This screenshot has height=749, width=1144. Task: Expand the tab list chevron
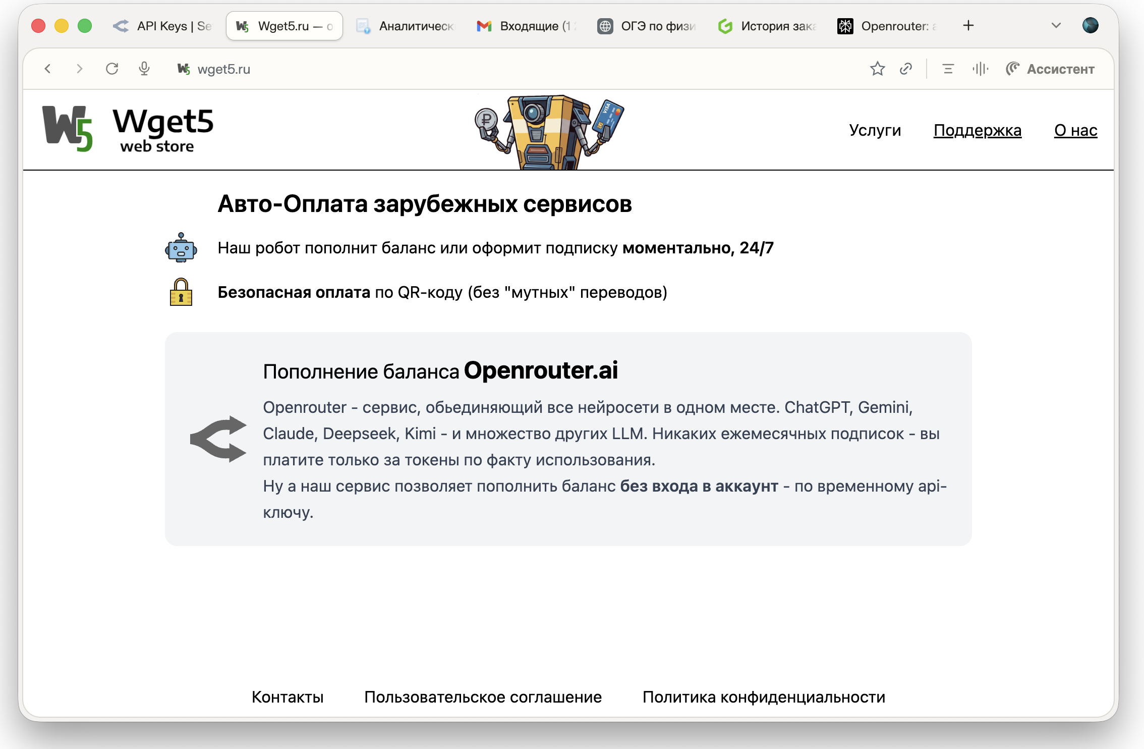pos(1056,26)
